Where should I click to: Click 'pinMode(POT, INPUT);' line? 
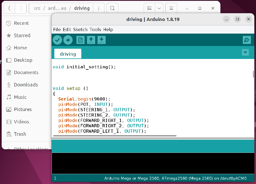(86, 104)
